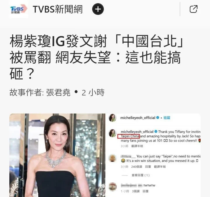Image resolution: width=210 pixels, height=197 pixels.
Task: Click michelleyeoh_official profile avatar at post header
Action: 113,118
